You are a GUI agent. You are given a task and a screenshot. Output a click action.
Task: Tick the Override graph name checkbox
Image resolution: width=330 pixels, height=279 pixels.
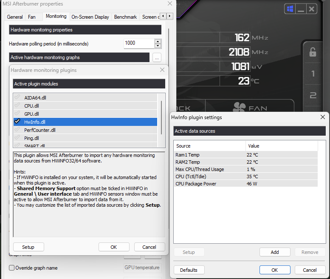click(x=12, y=268)
